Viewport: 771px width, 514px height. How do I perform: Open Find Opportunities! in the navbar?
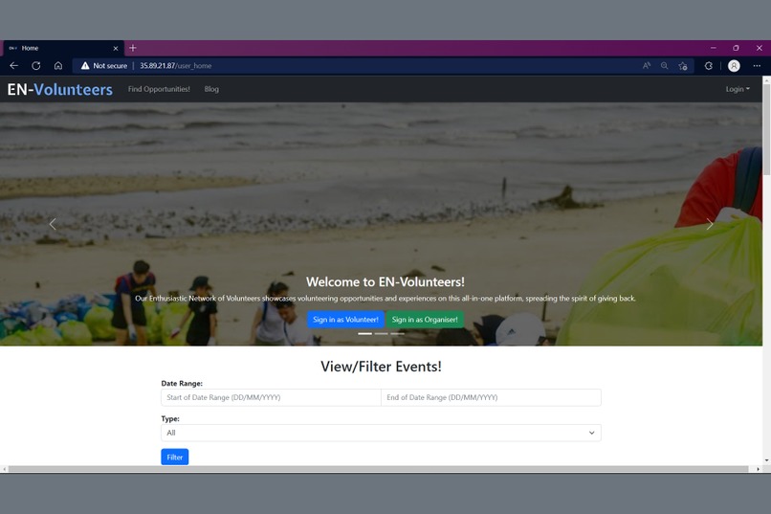pyautogui.click(x=159, y=89)
